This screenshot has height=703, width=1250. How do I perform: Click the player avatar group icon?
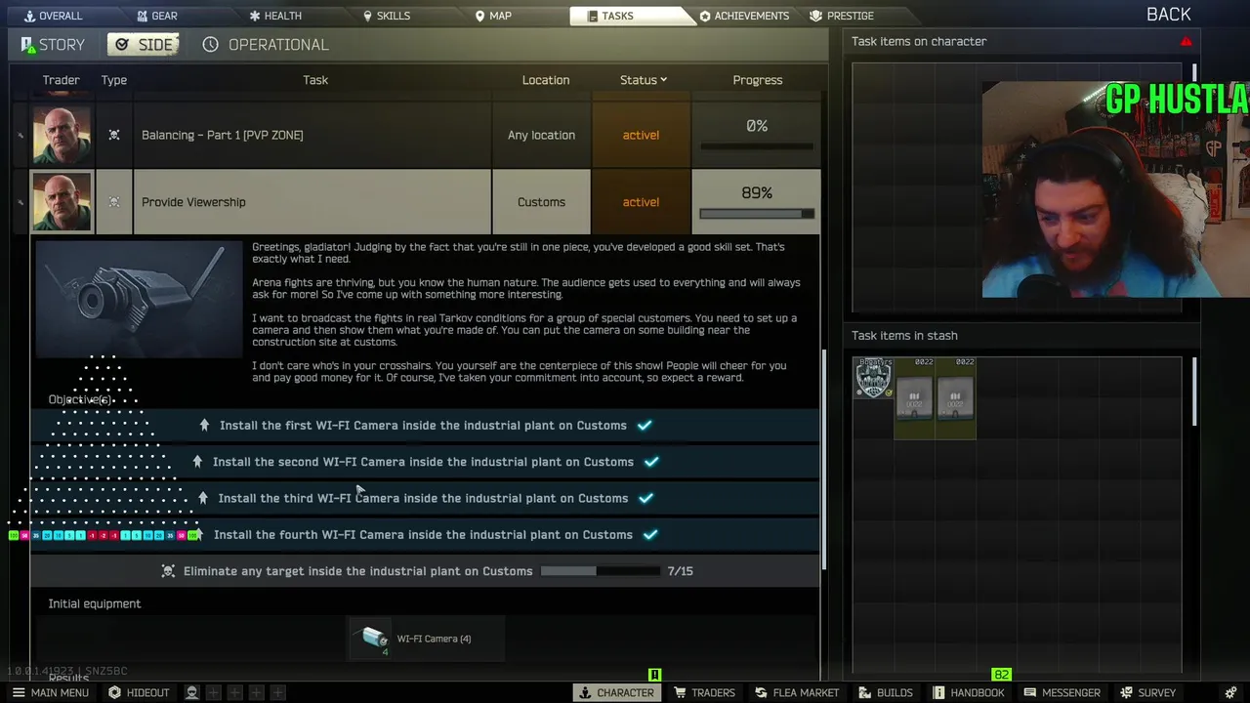pos(192,692)
